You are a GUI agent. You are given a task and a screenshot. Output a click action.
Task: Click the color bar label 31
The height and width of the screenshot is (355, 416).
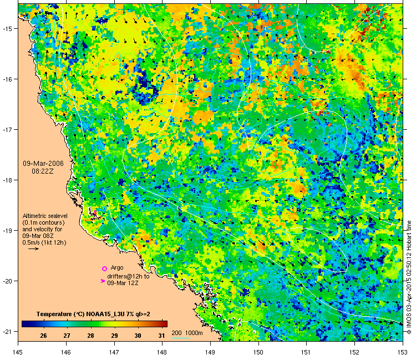[x=161, y=336]
